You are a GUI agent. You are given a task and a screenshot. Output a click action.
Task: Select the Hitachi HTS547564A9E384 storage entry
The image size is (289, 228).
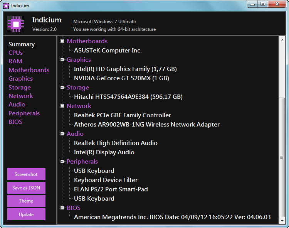point(128,97)
